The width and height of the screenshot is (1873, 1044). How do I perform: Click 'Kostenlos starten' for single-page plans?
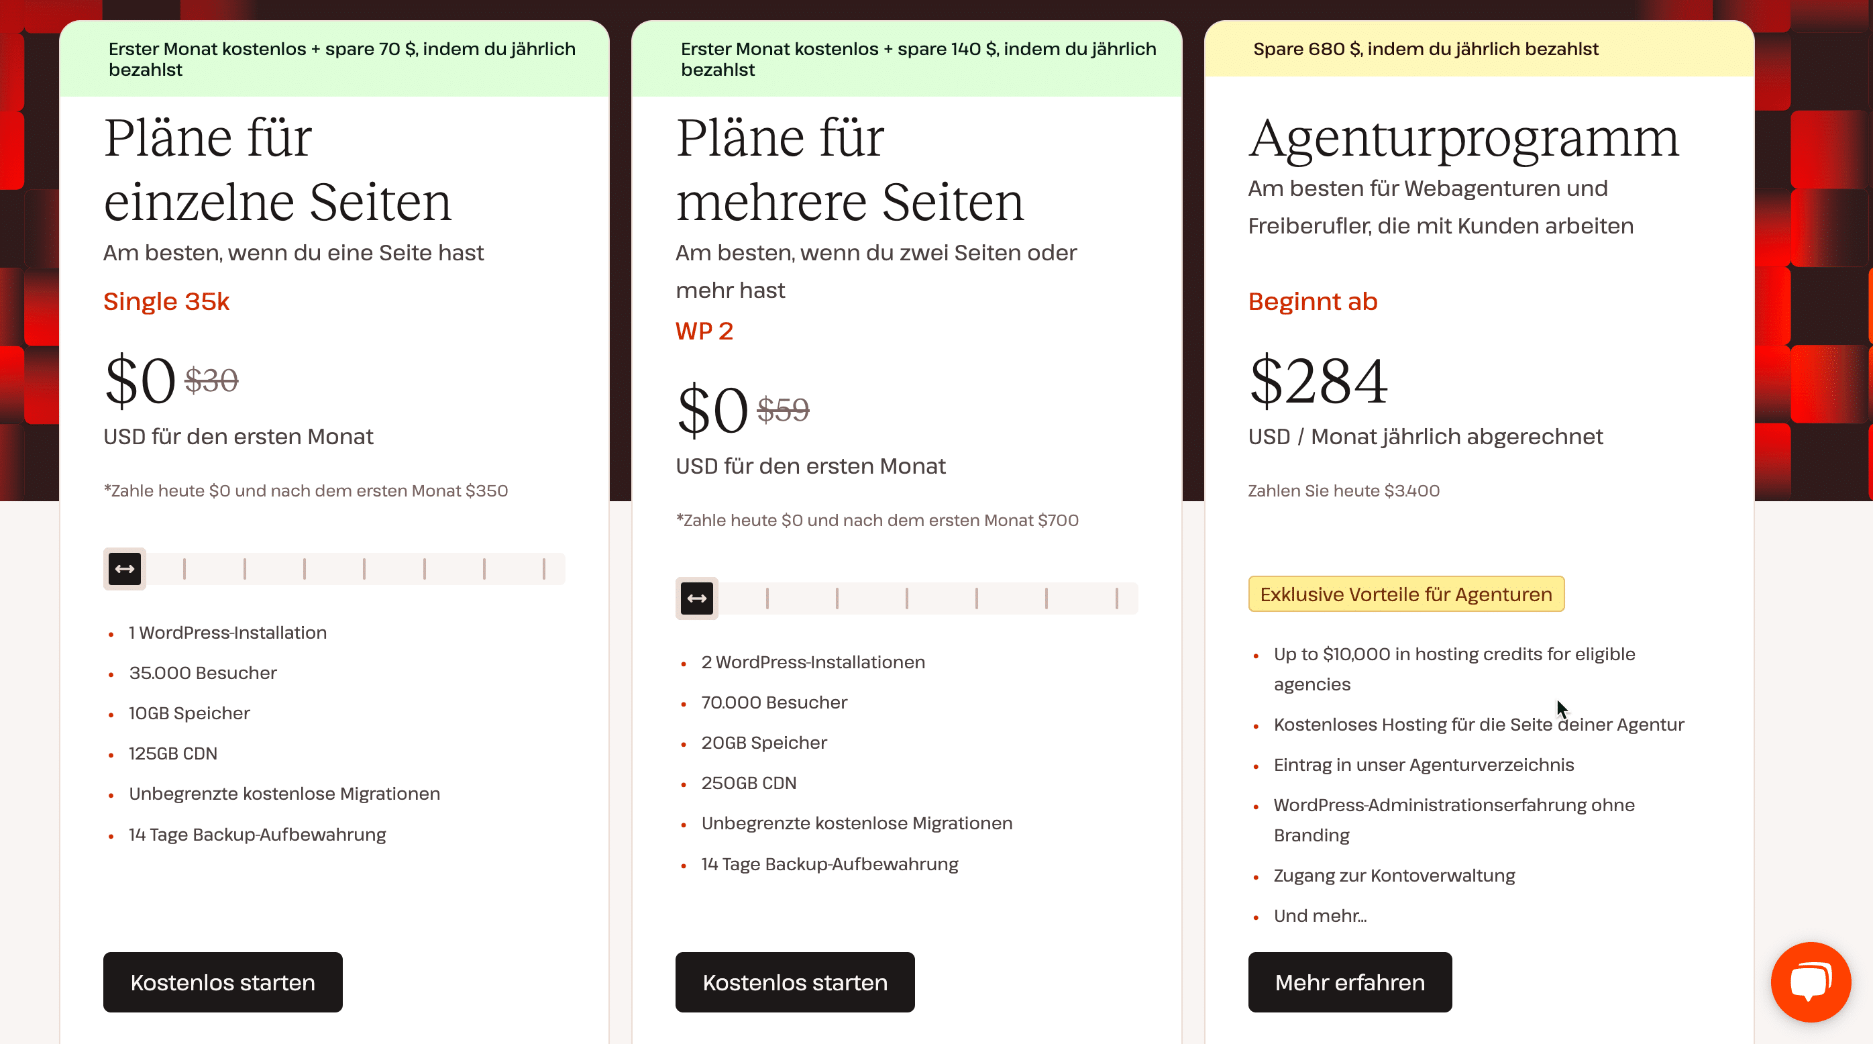[x=223, y=982]
